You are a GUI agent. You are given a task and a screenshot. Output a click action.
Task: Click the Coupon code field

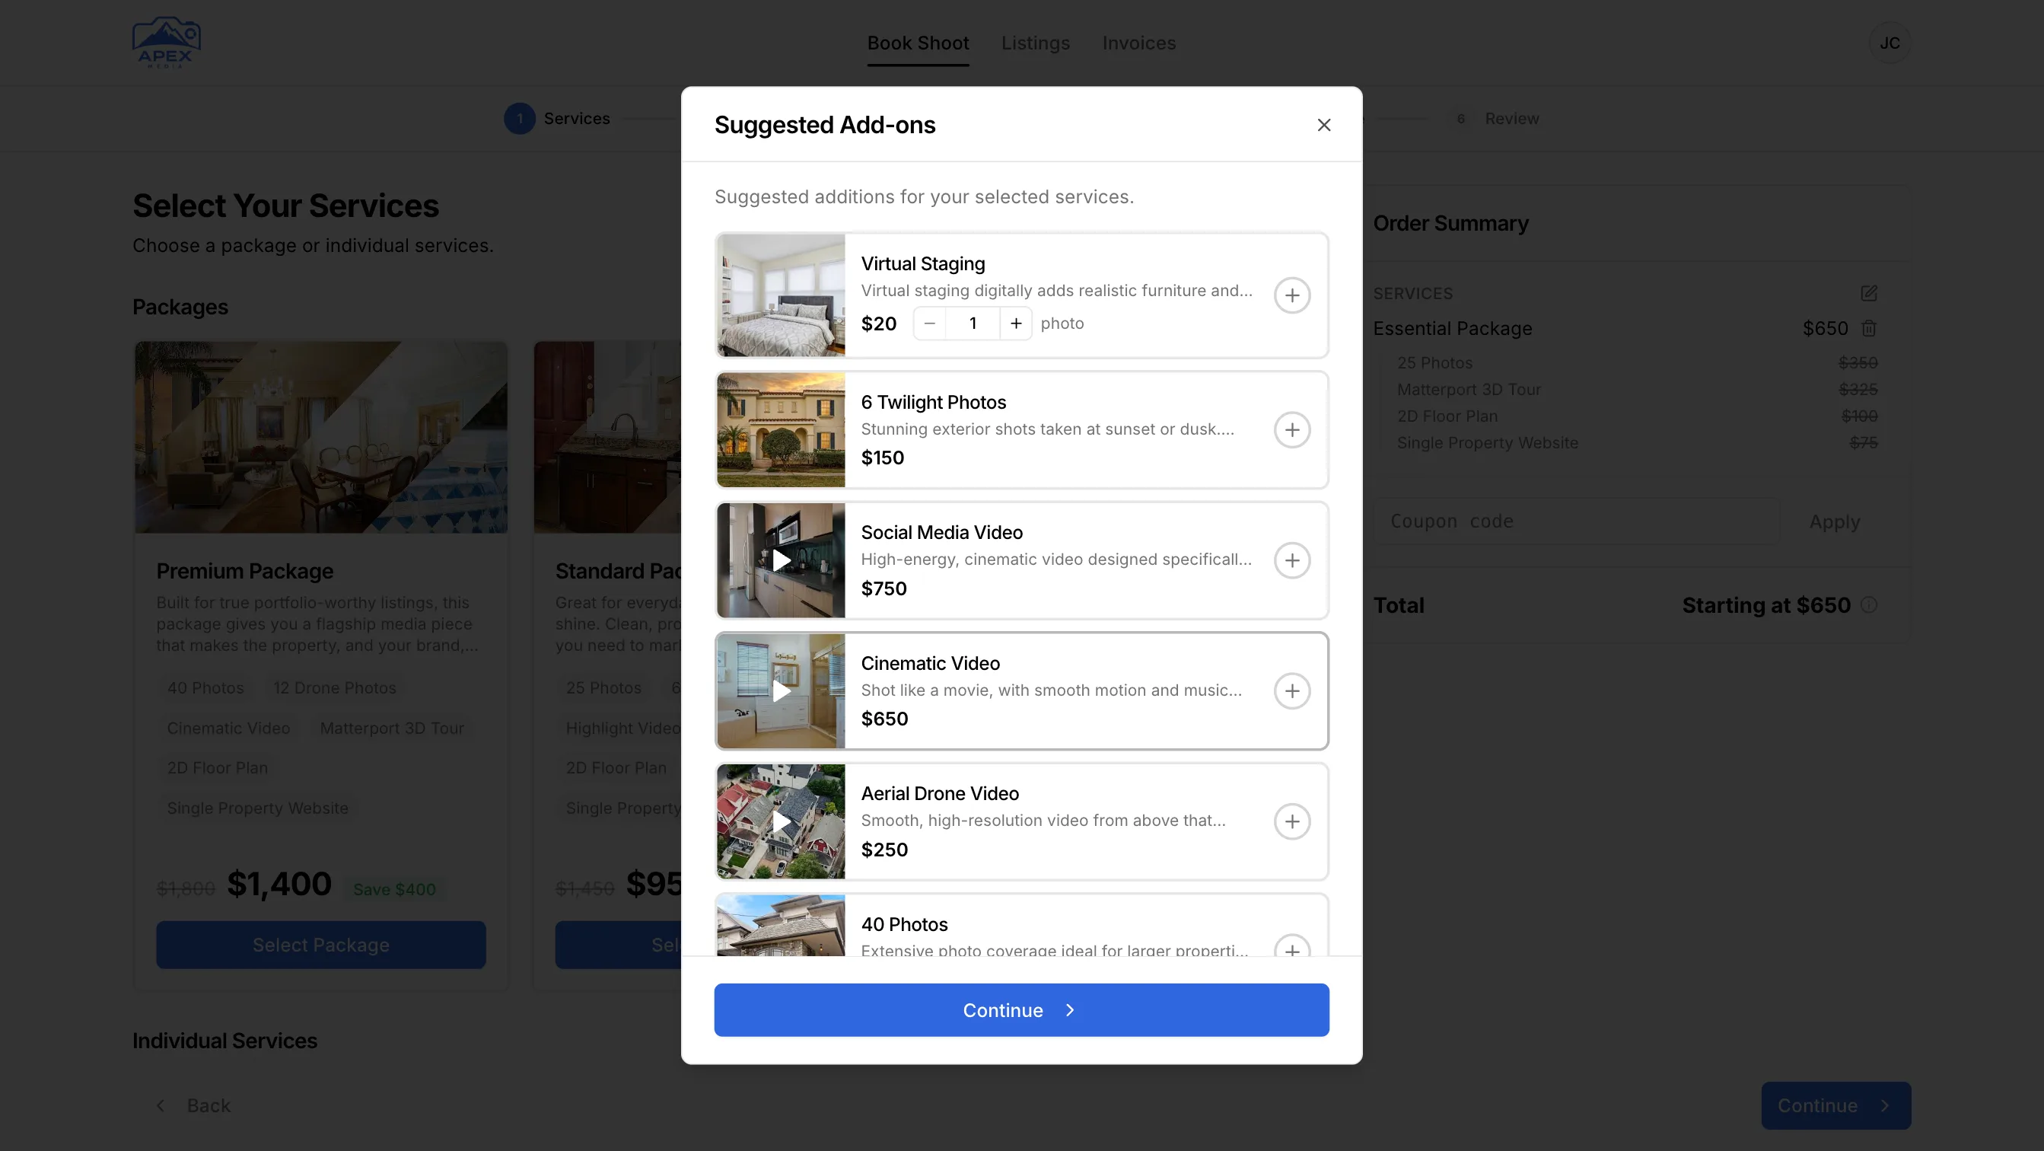[x=1575, y=521]
